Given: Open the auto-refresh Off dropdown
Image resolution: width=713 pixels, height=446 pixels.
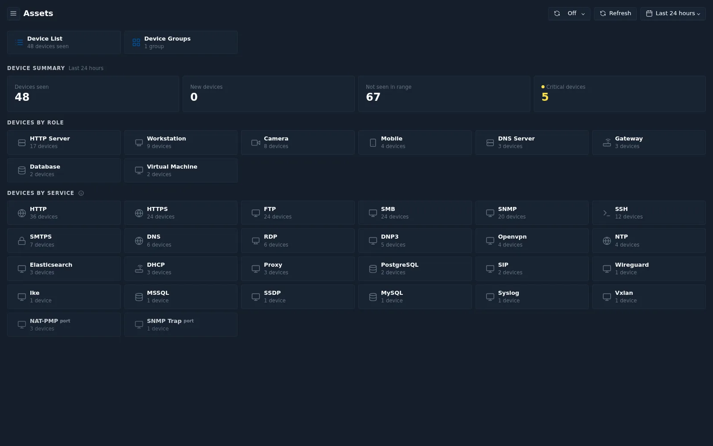Looking at the screenshot, I should [x=569, y=13].
